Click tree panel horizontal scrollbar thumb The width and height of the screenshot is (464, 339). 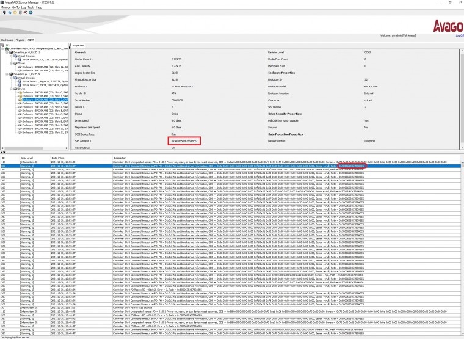point(24,148)
